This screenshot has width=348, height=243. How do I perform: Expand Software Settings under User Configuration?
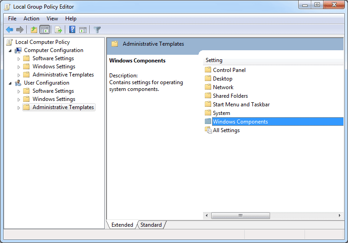(19, 91)
